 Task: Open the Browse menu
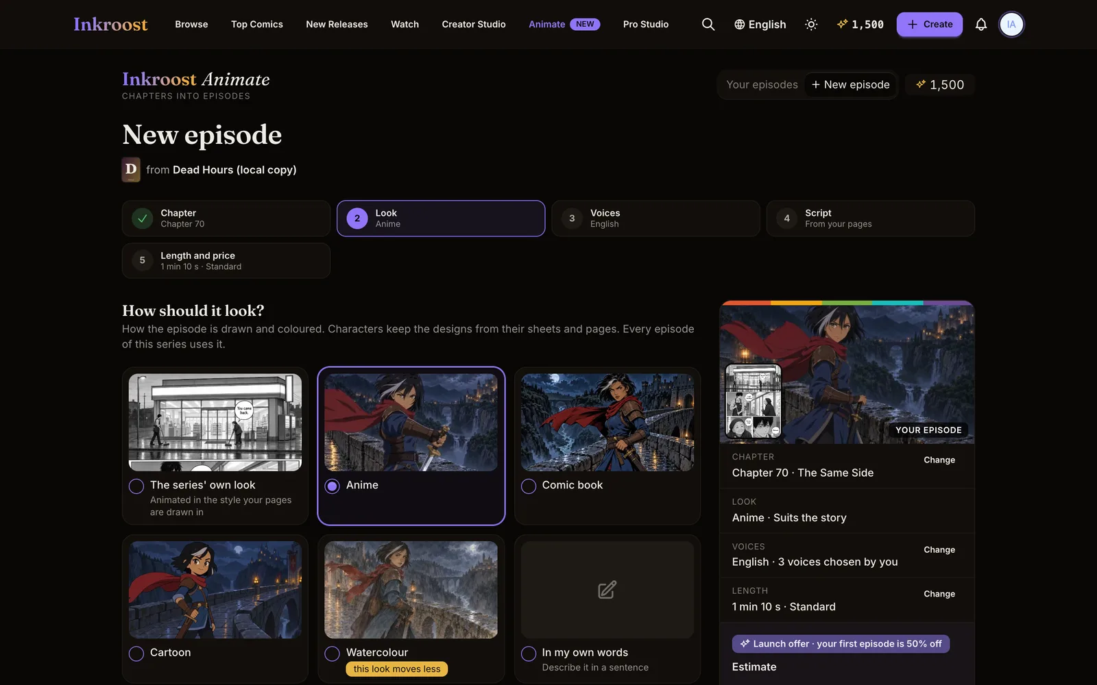coord(191,24)
